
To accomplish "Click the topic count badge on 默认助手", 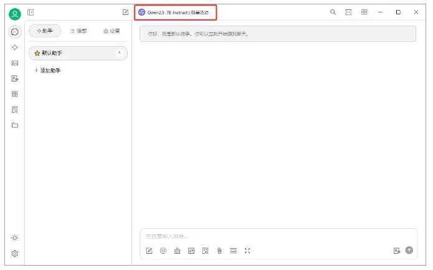I will coord(119,53).
